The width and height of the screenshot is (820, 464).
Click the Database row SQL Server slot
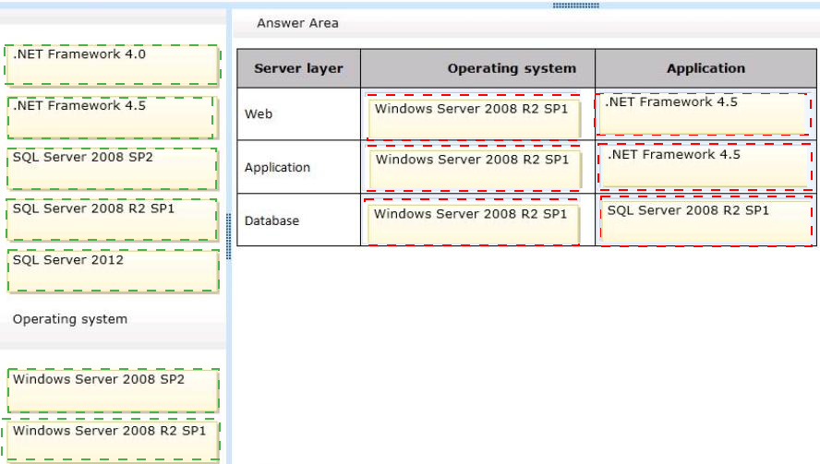(x=706, y=221)
